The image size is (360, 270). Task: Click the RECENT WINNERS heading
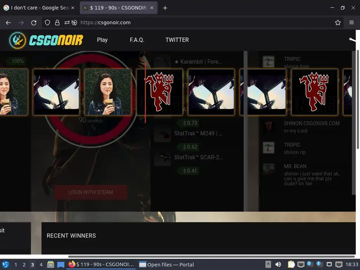pyautogui.click(x=71, y=236)
